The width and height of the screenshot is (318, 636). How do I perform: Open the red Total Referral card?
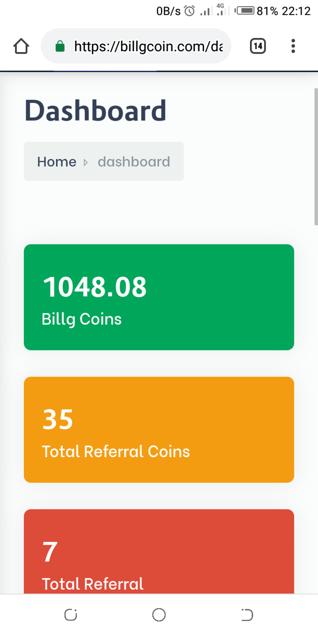(159, 552)
